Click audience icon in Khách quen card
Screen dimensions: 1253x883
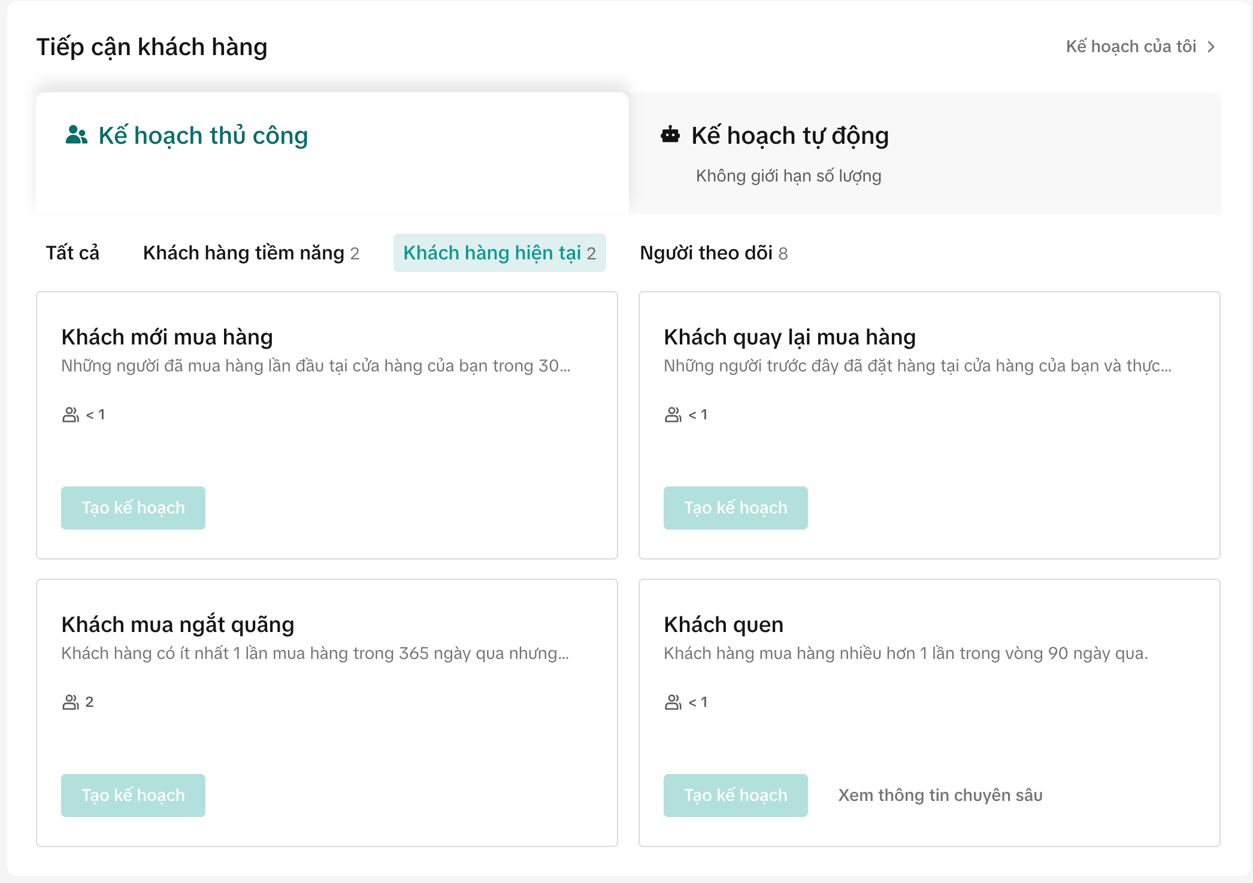point(673,702)
